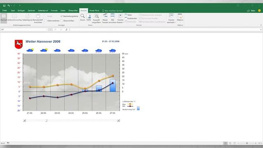The image size is (263, 148).
Task: Click the Undo arrow in the quick access toolbar
Action: click(x=9, y=5)
